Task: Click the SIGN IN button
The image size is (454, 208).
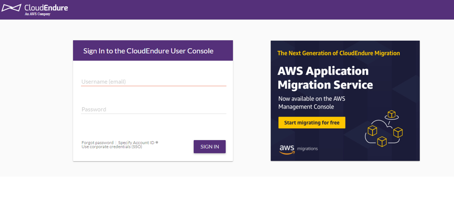Action: [x=210, y=147]
